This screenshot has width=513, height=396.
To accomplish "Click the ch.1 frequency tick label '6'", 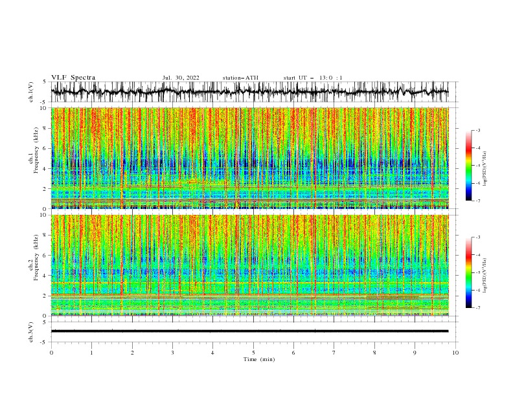I will click(45, 148).
